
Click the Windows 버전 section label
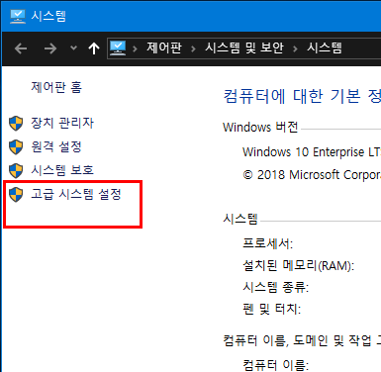point(260,127)
